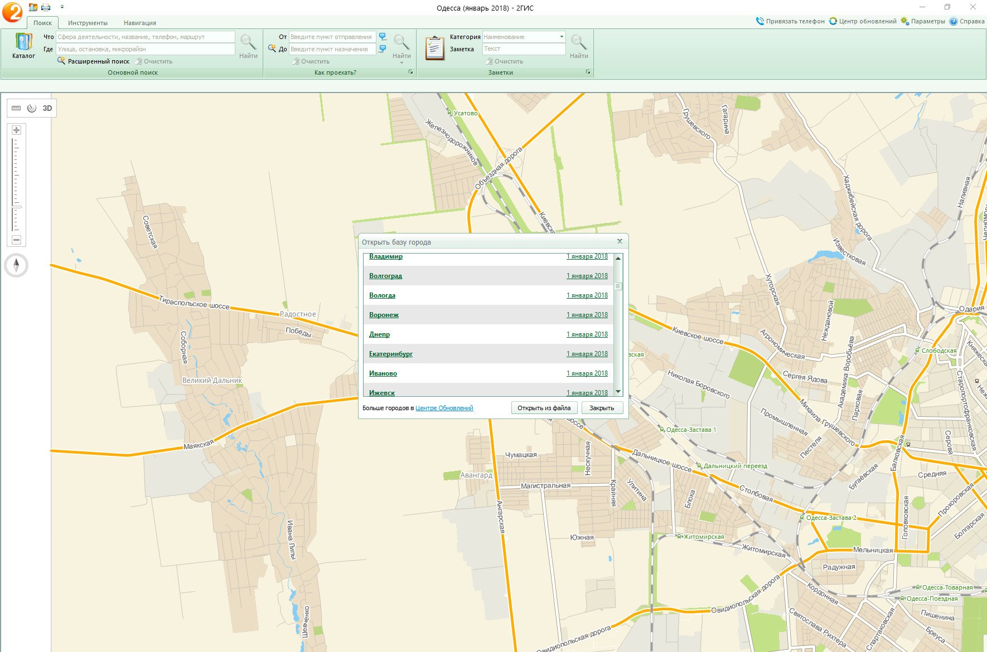This screenshot has height=652, width=987.
Task: Click the map zoom slider handle
Action: 17,207
